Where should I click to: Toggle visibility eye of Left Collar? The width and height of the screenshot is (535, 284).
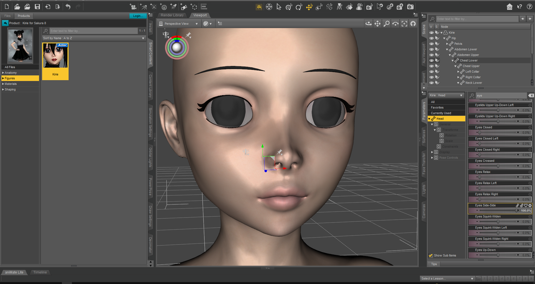click(x=431, y=71)
